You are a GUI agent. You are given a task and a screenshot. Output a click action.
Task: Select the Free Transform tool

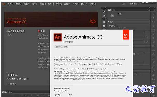click(153, 22)
